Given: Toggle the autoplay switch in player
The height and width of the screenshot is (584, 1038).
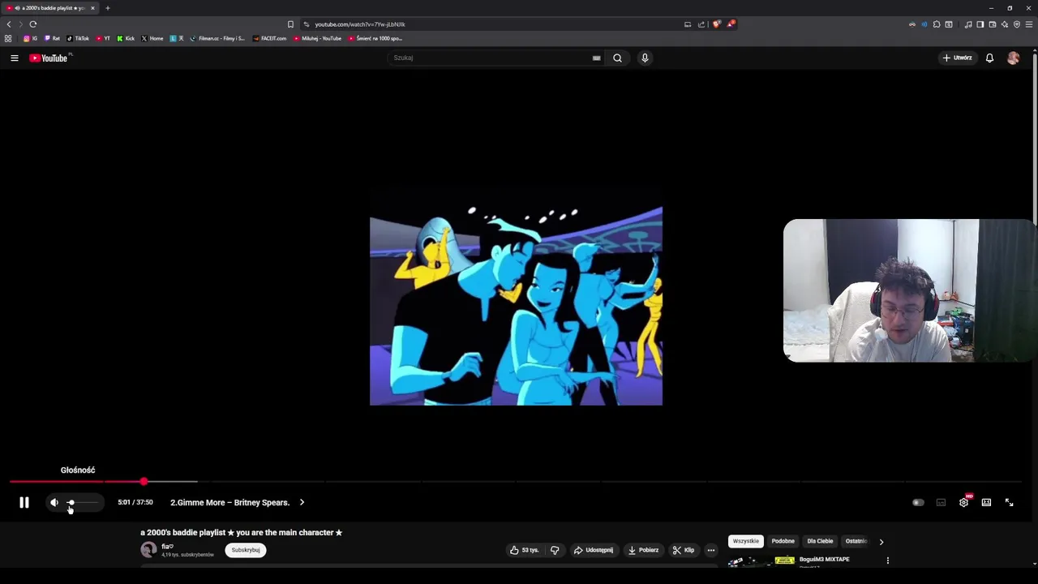Looking at the screenshot, I should (x=918, y=503).
